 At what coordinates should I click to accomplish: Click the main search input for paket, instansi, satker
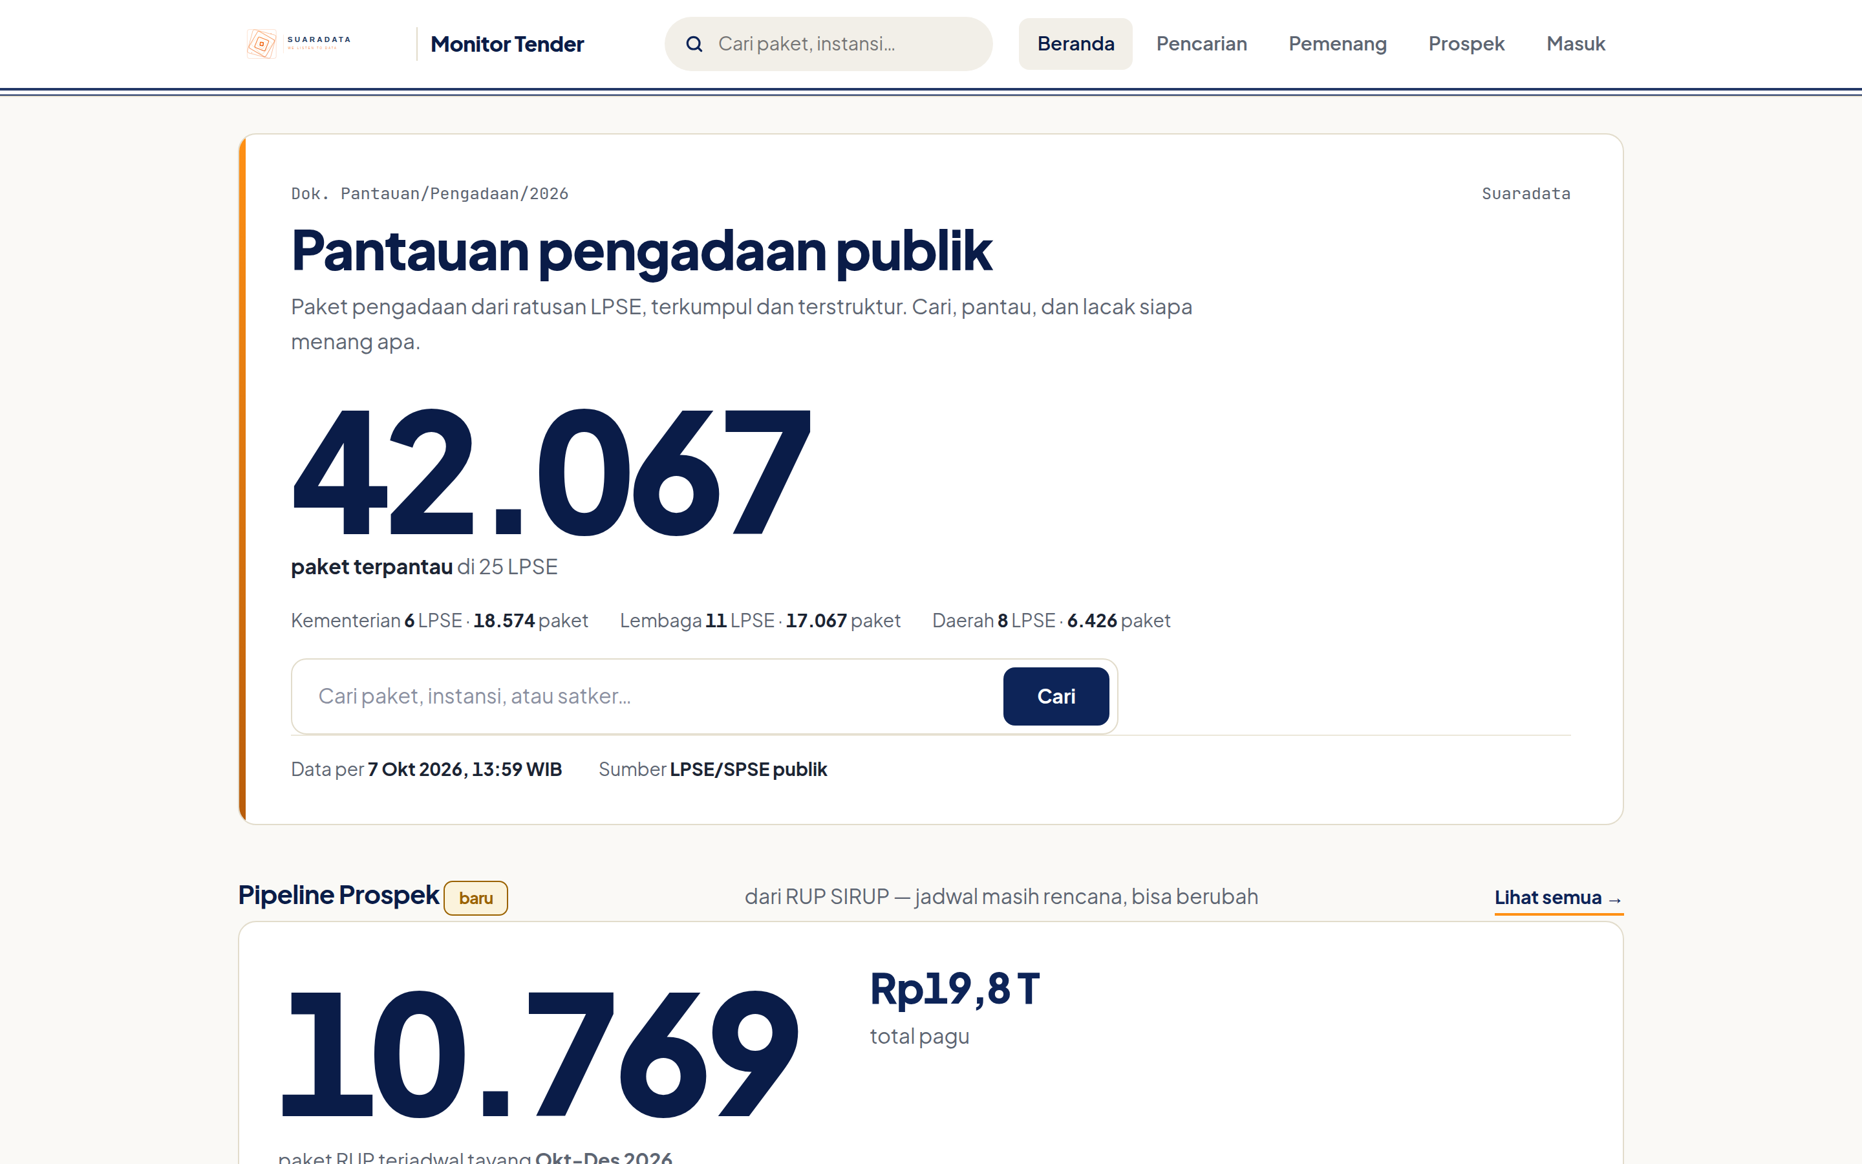pyautogui.click(x=648, y=696)
